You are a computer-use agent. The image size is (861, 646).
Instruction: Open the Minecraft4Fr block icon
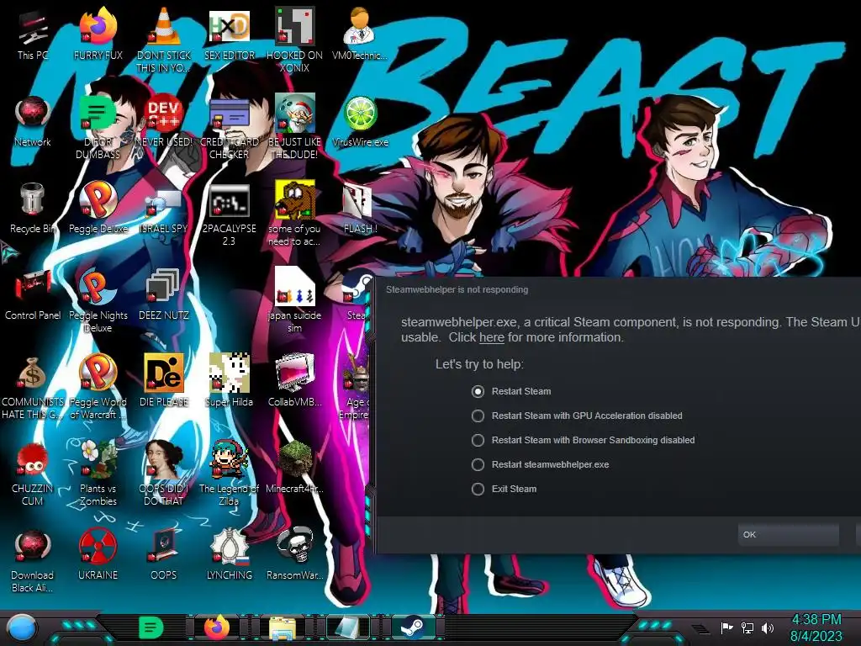click(x=294, y=467)
